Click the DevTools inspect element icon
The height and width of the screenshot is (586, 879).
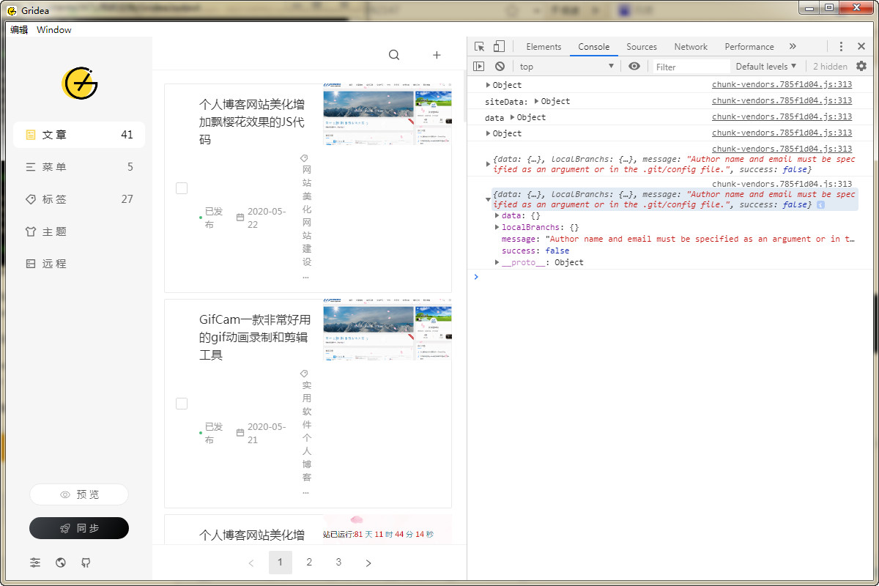(x=480, y=46)
